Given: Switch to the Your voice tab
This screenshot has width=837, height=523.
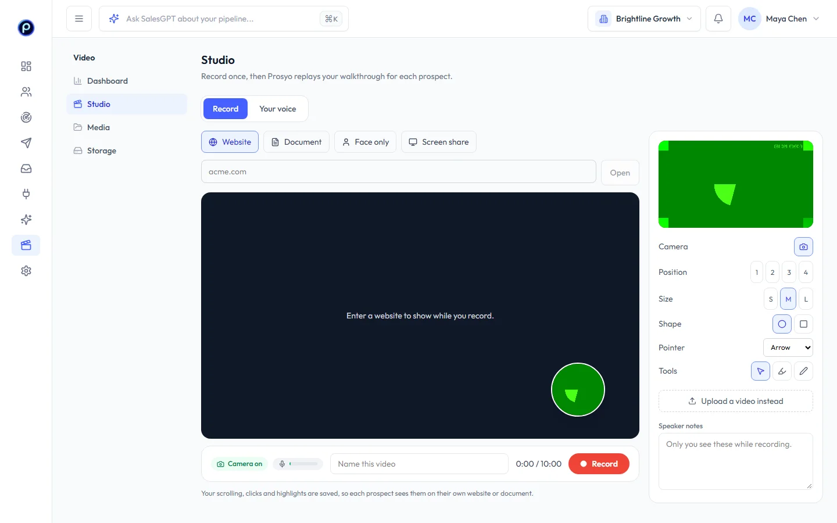Looking at the screenshot, I should [278, 109].
